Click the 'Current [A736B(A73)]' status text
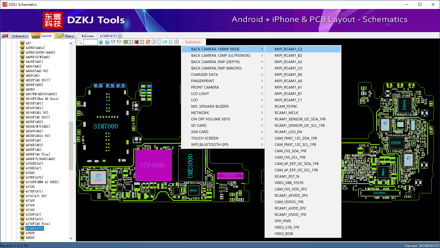Screen dimensions: 440x248 [422, 246]
